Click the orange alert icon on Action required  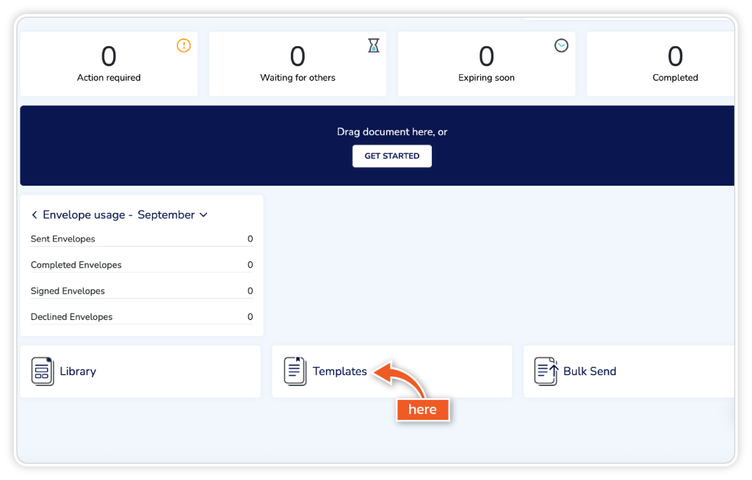point(184,46)
